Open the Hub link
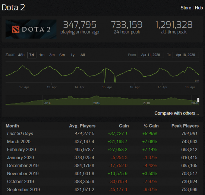The width and height of the screenshot is (205, 195). click(x=199, y=8)
